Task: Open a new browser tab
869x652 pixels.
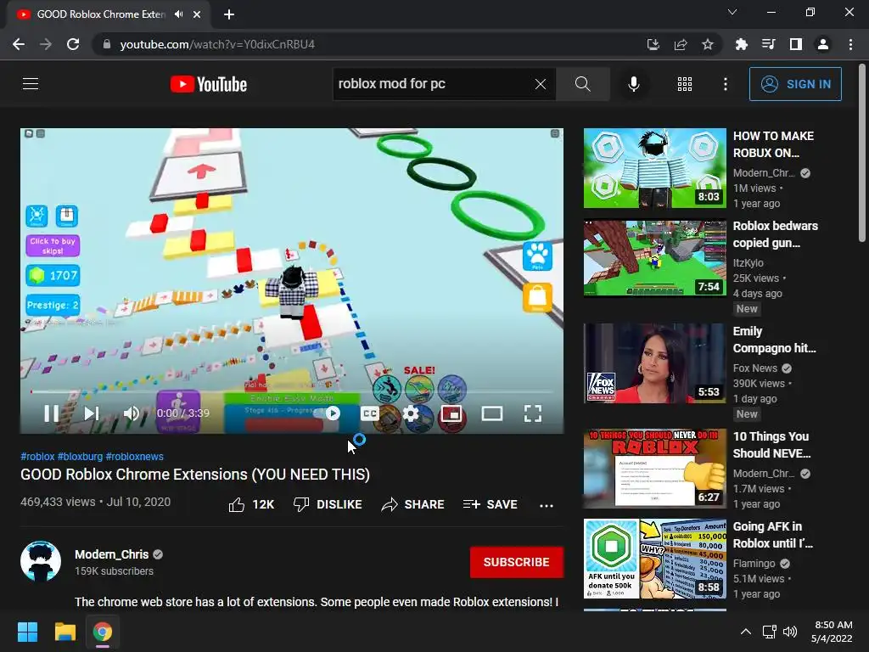Action: tap(229, 14)
